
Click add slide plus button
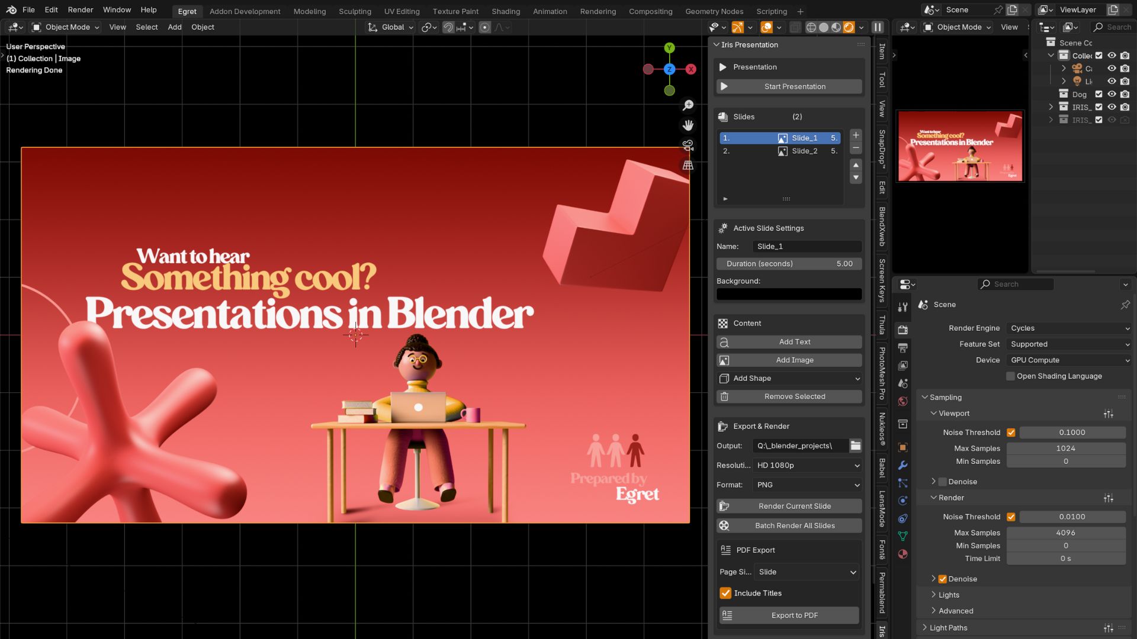[856, 135]
